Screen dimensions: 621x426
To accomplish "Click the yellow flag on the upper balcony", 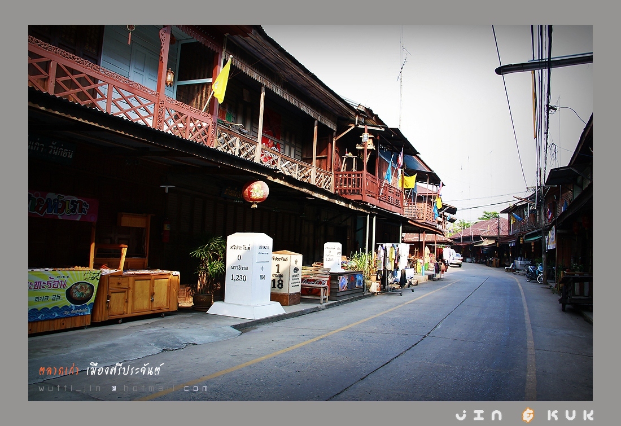I will [x=222, y=82].
